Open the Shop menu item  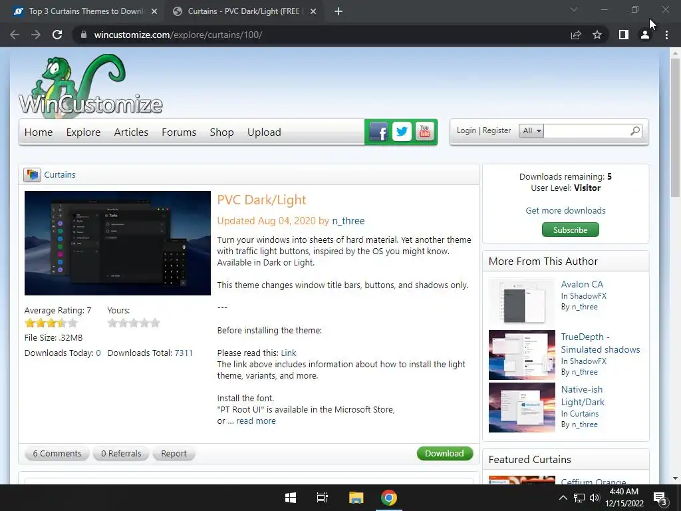[x=221, y=132]
